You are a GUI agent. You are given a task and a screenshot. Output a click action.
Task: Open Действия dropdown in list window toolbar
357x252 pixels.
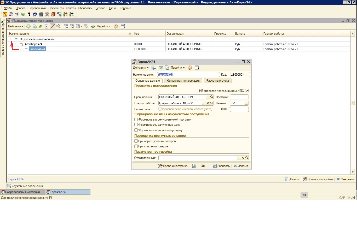click(x=15, y=26)
